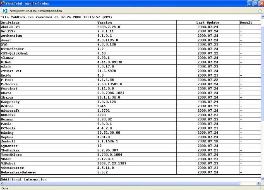Click the CAT-QuickHeal antivirus name

point(14,53)
